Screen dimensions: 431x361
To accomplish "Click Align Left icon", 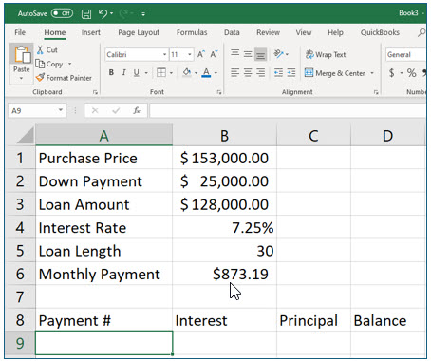I will point(234,73).
